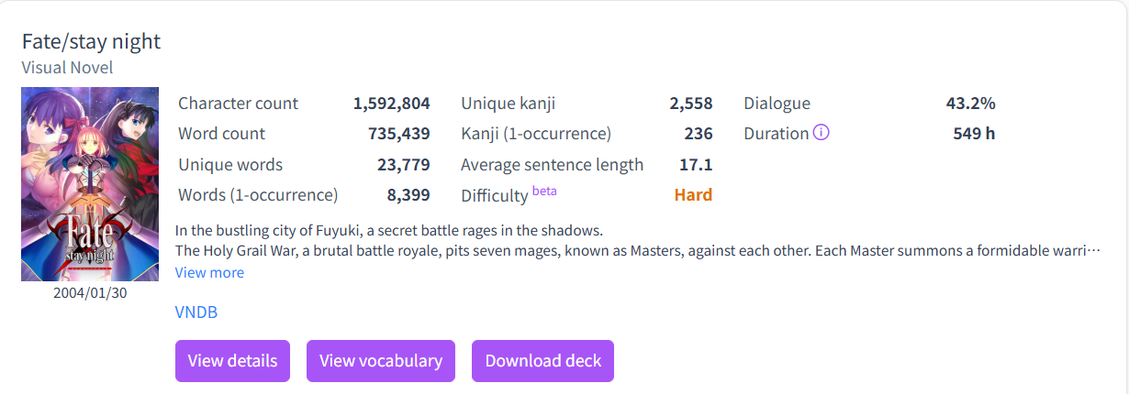Click the beta label beside Difficulty
Screen dimensions: 1129x394
click(x=544, y=191)
